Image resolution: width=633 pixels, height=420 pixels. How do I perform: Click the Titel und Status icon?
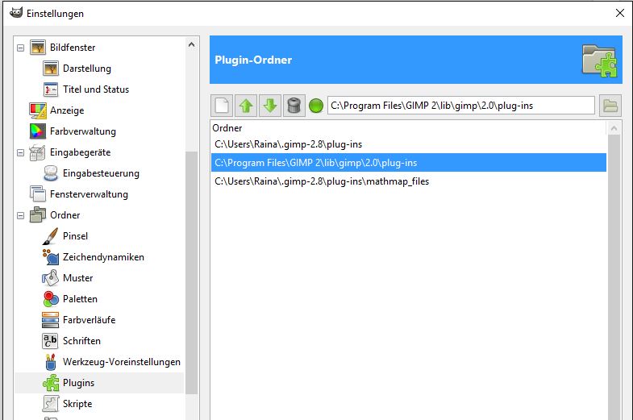(51, 89)
